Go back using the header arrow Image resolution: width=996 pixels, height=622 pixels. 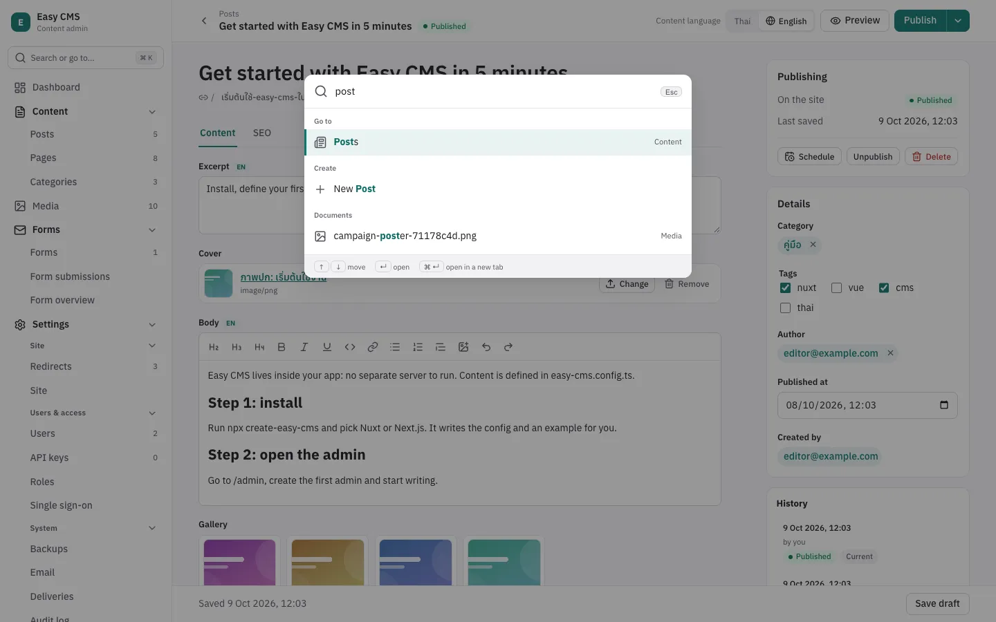pyautogui.click(x=204, y=21)
